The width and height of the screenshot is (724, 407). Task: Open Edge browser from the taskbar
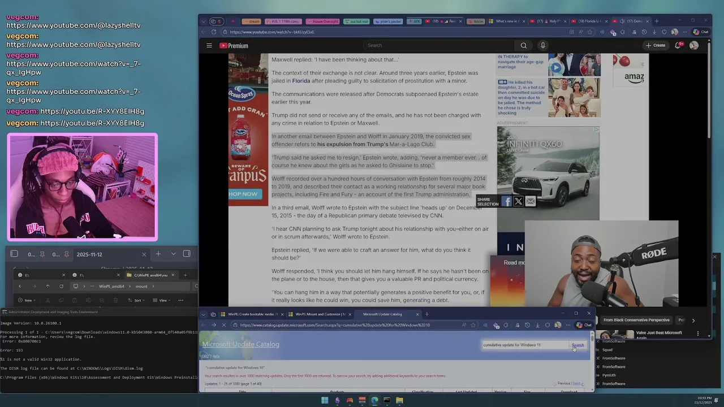point(374,400)
